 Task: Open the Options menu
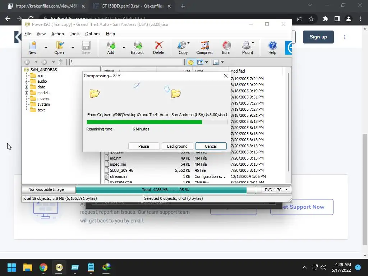coord(92,34)
